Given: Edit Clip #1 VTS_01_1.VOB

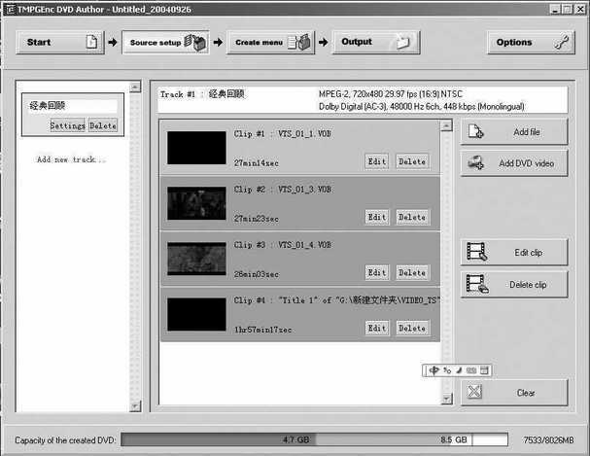Looking at the screenshot, I should pos(377,162).
